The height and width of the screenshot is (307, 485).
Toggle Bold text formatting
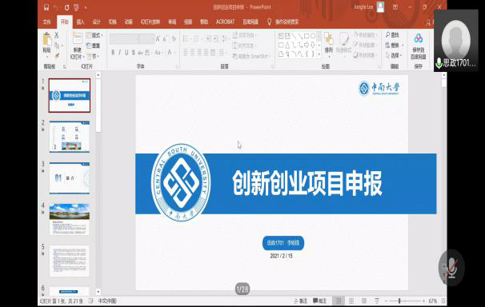click(113, 53)
